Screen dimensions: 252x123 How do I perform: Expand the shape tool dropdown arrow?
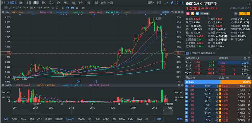tap(21, 8)
